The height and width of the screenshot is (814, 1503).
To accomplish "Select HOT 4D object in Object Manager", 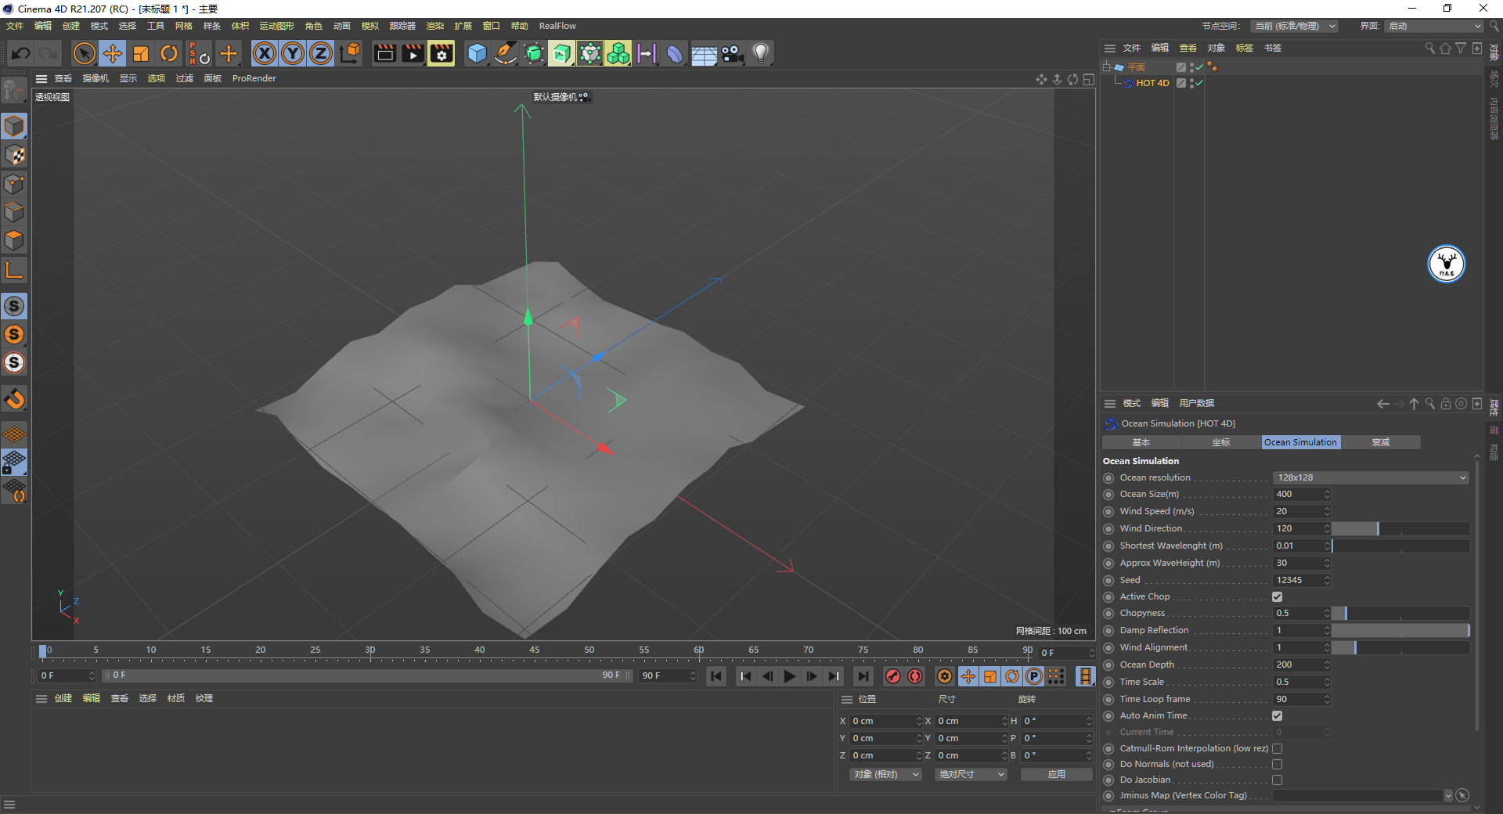I will click(1152, 83).
